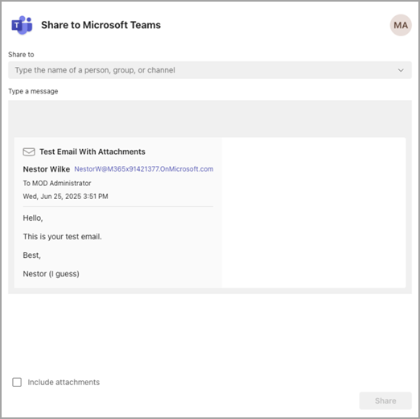Click the Include attachments label
The width and height of the screenshot is (420, 419).
(64, 382)
